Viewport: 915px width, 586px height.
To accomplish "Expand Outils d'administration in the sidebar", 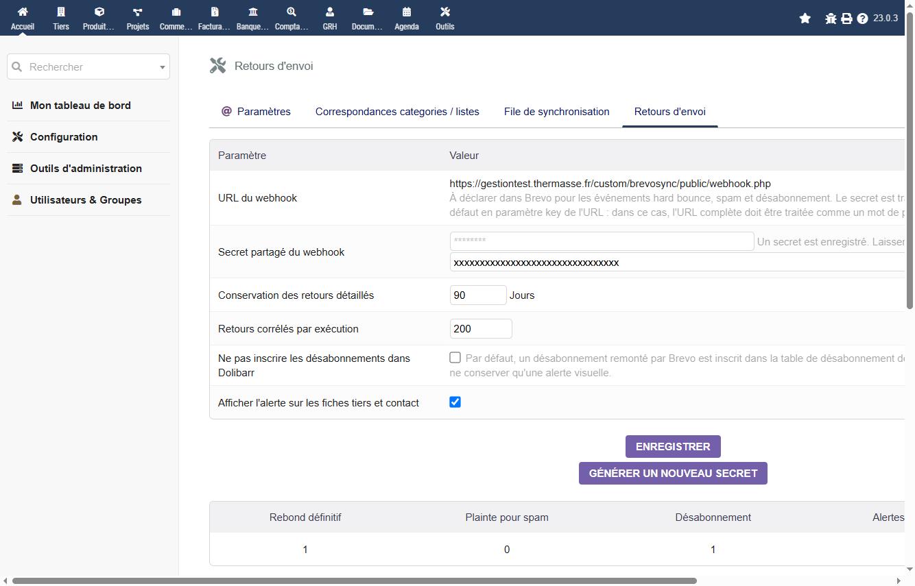I will (86, 169).
